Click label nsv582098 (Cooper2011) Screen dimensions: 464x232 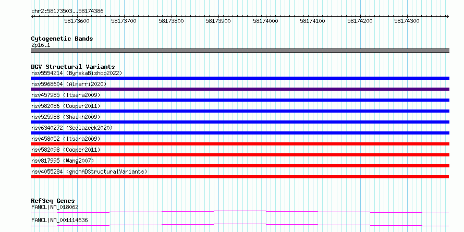(66, 150)
